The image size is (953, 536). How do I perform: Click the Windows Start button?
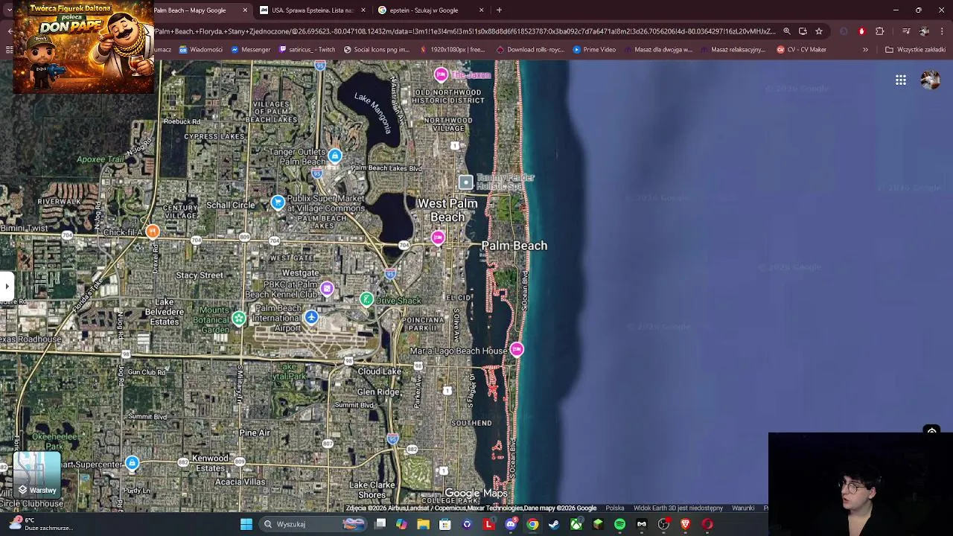(246, 524)
